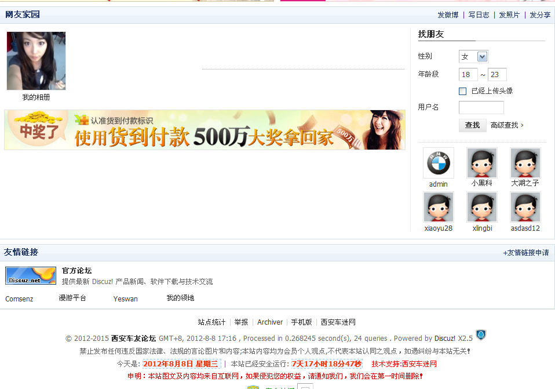Viewport: 555px width, 389px height.
Task: Click 小黑科 username label
Action: click(x=482, y=183)
